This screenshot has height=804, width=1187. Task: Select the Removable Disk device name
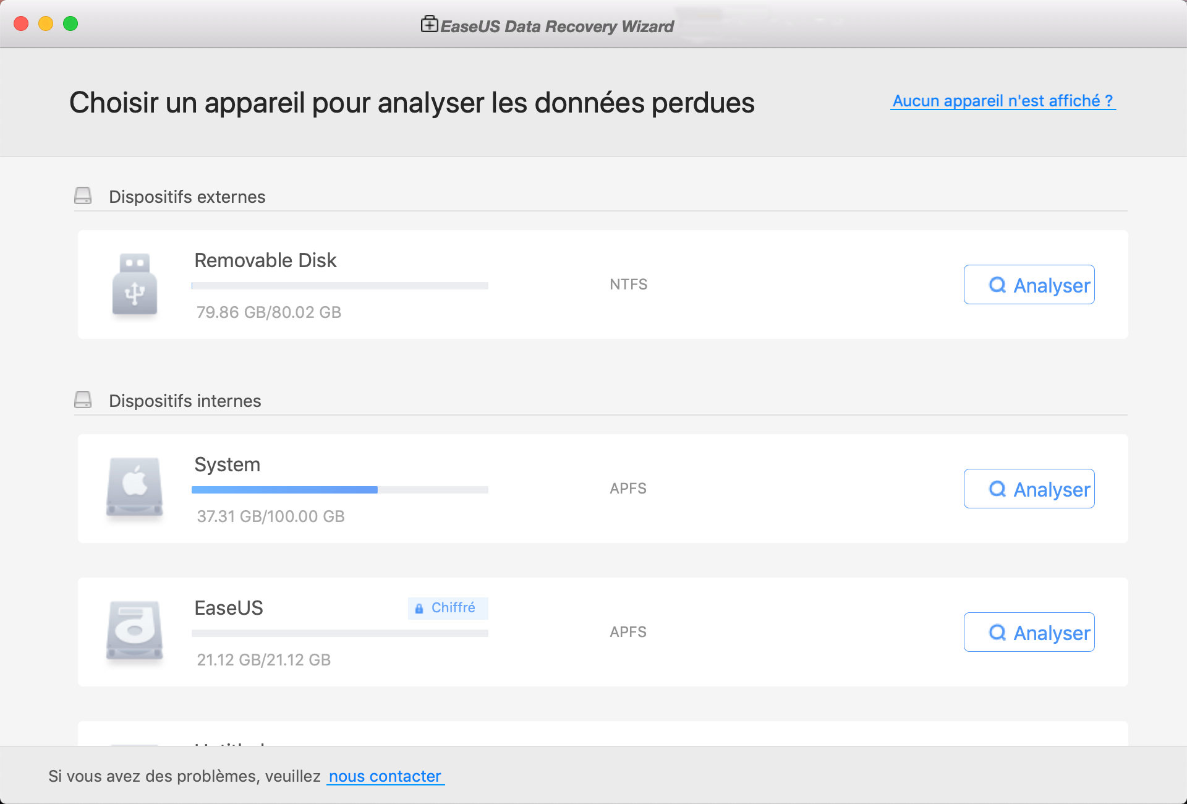(x=265, y=260)
